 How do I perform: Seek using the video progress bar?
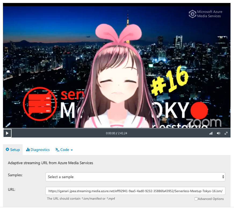coord(117,128)
